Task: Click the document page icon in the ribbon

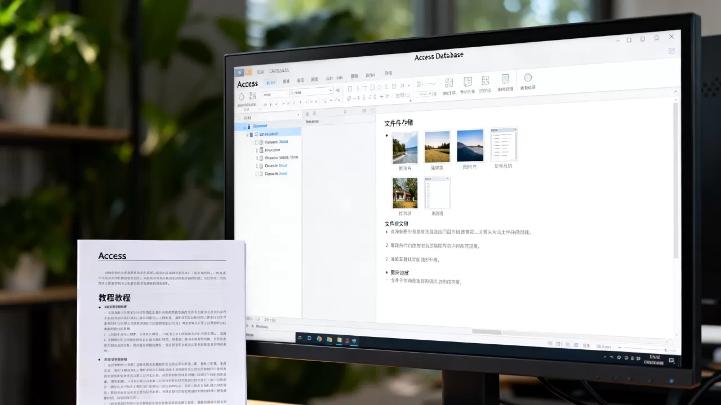Action: (x=505, y=79)
